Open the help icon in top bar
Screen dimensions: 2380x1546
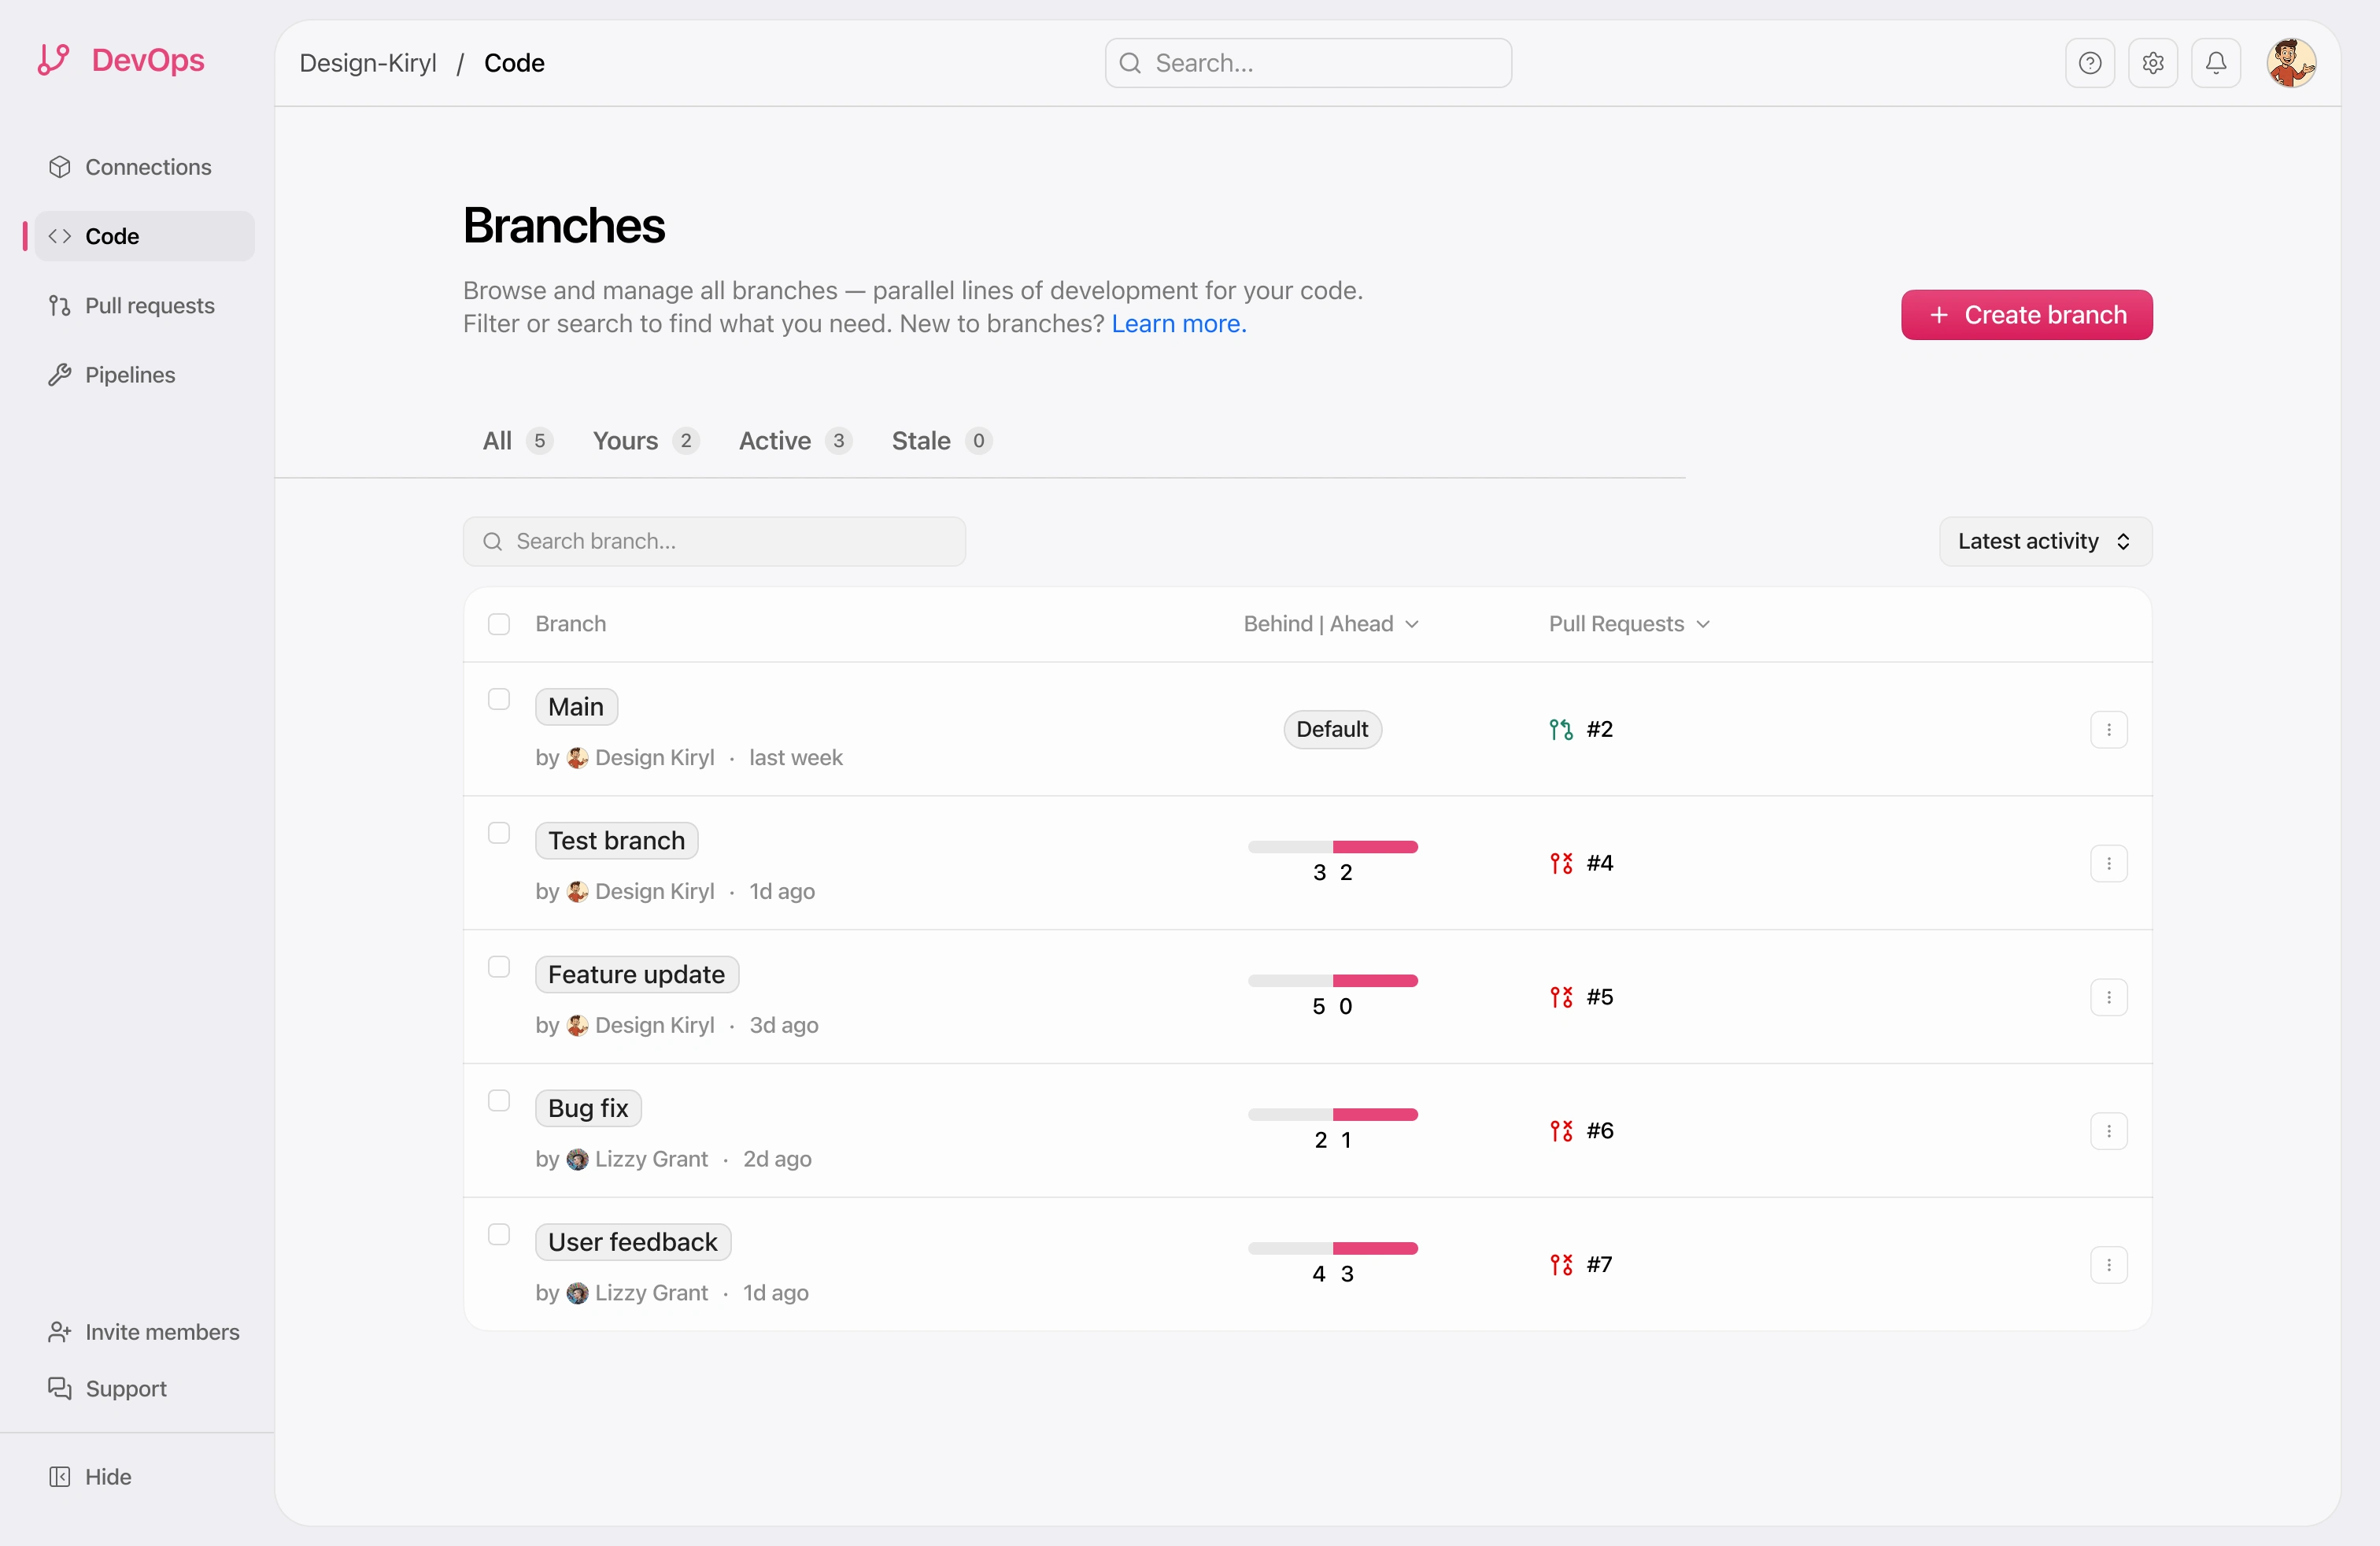2089,63
